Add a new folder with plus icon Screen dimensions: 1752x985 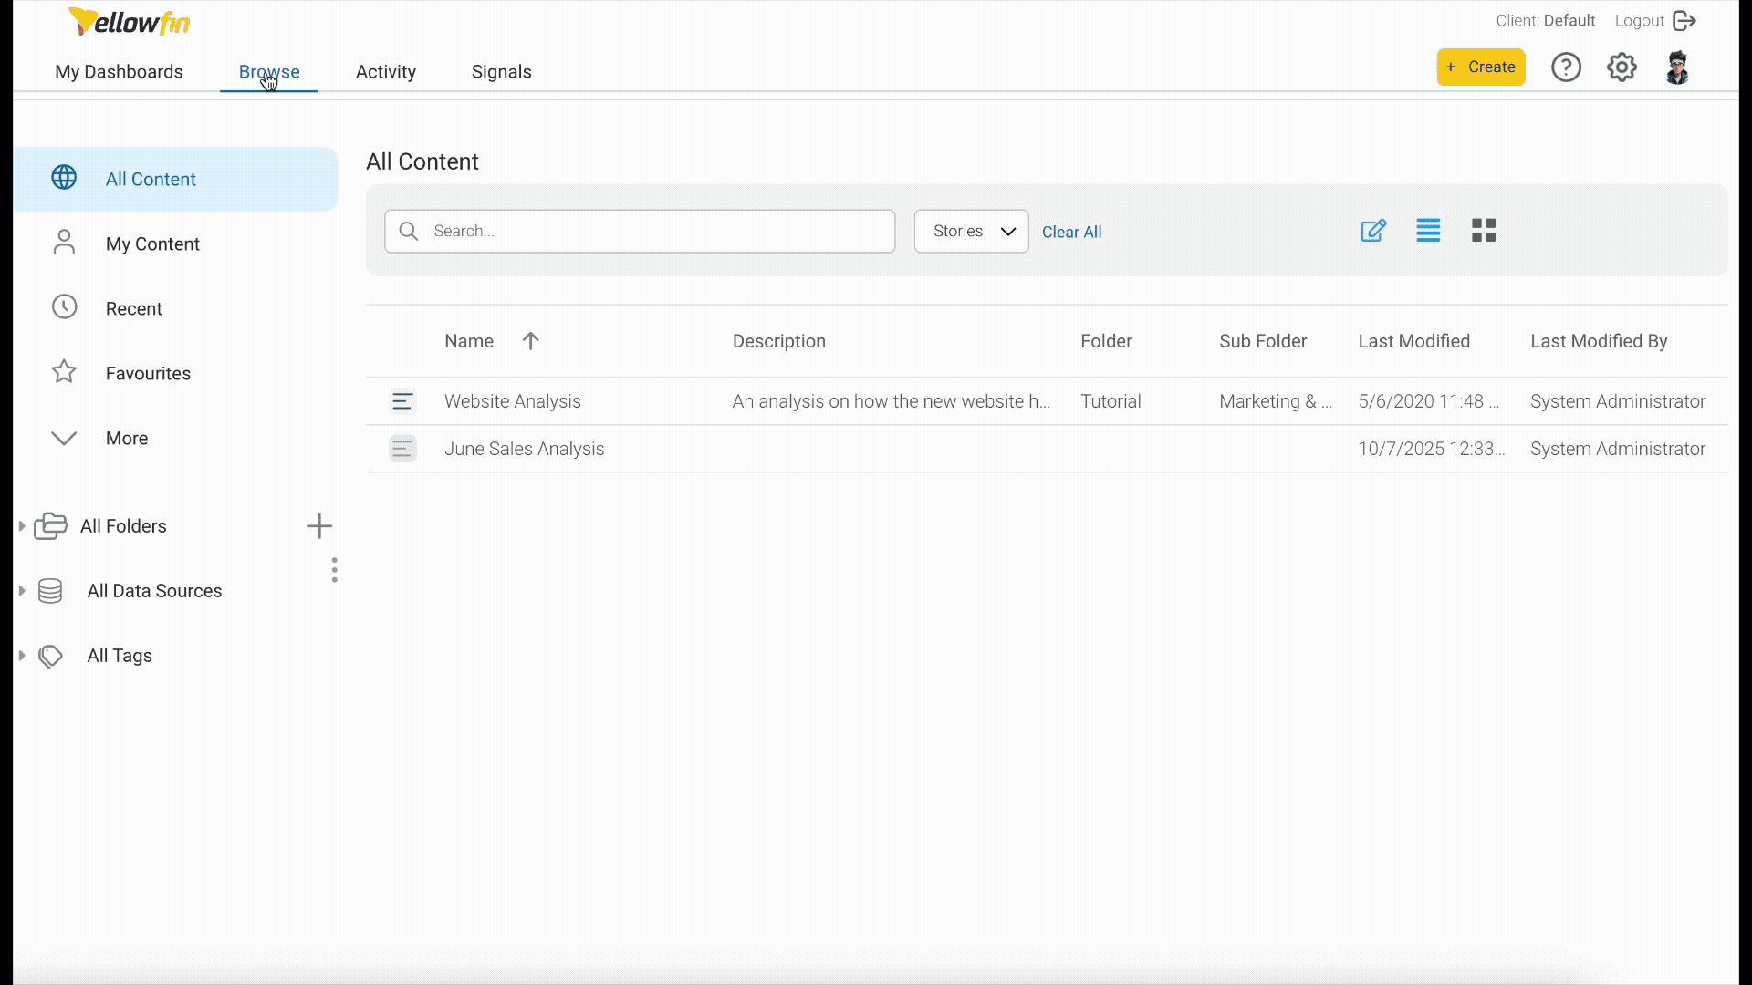coord(319,526)
